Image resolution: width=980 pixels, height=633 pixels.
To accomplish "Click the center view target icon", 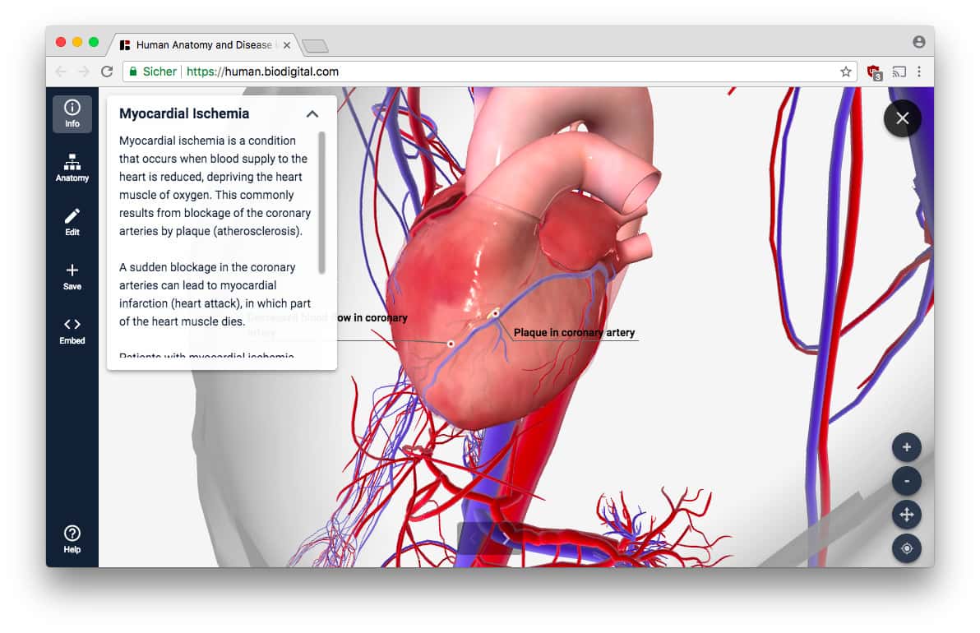I will 907,548.
